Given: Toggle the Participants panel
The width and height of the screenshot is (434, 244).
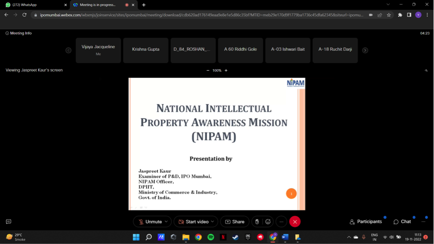Looking at the screenshot, I should (x=366, y=222).
